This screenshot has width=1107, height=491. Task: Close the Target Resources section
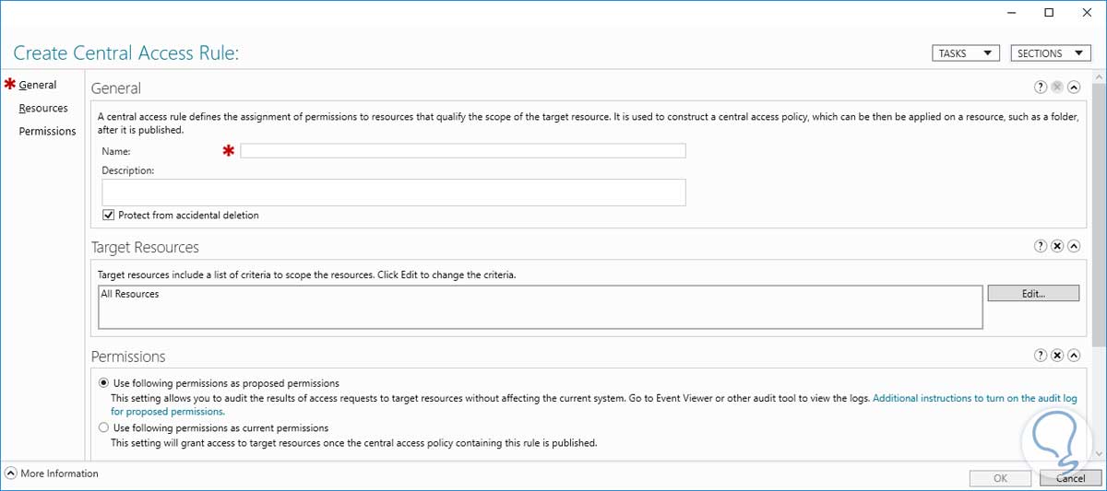pos(1057,246)
